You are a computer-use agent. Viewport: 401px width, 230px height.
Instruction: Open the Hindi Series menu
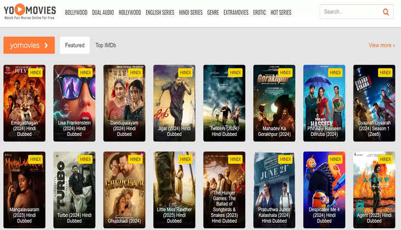coord(191,13)
